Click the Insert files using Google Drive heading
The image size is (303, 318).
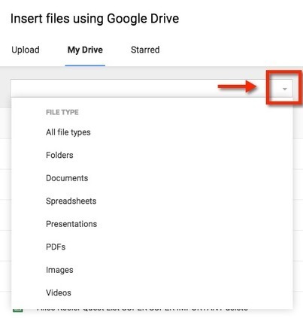click(95, 19)
